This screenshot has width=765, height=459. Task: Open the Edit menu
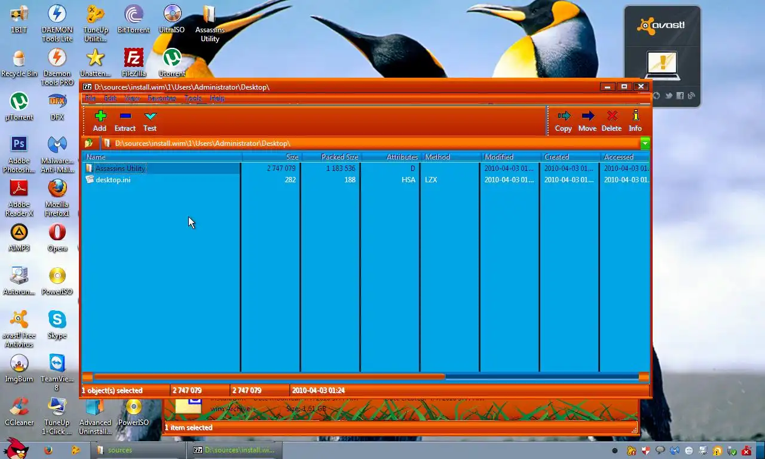[x=111, y=98]
